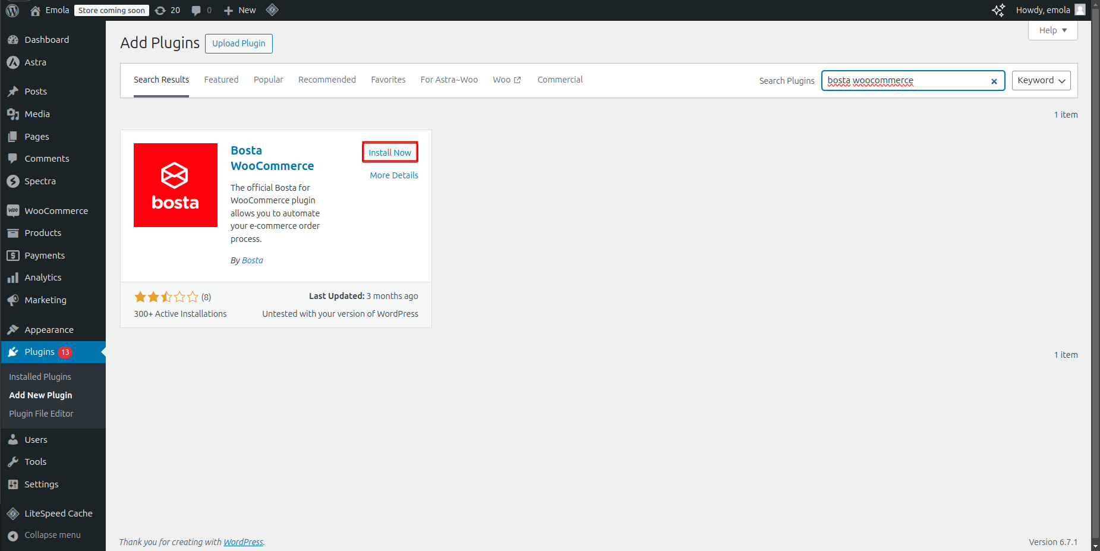This screenshot has width=1100, height=551.
Task: Click the Spectra logo icon
Action: pos(13,181)
